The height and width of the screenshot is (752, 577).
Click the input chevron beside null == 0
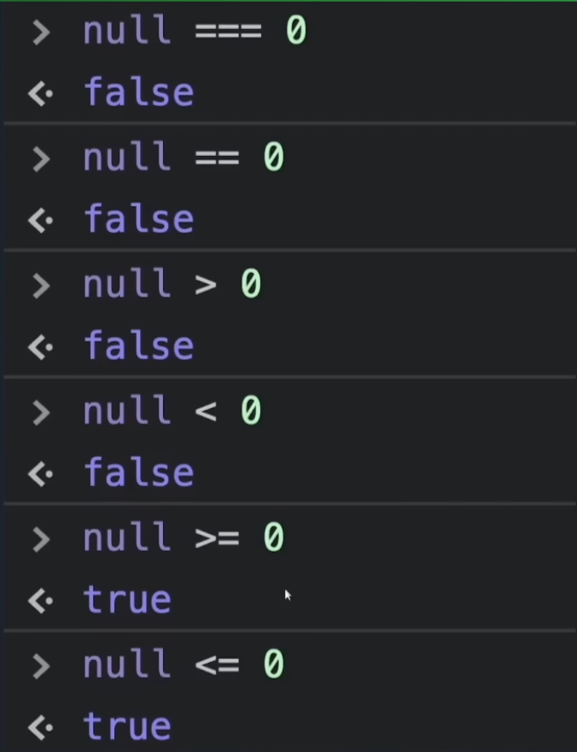(x=40, y=159)
